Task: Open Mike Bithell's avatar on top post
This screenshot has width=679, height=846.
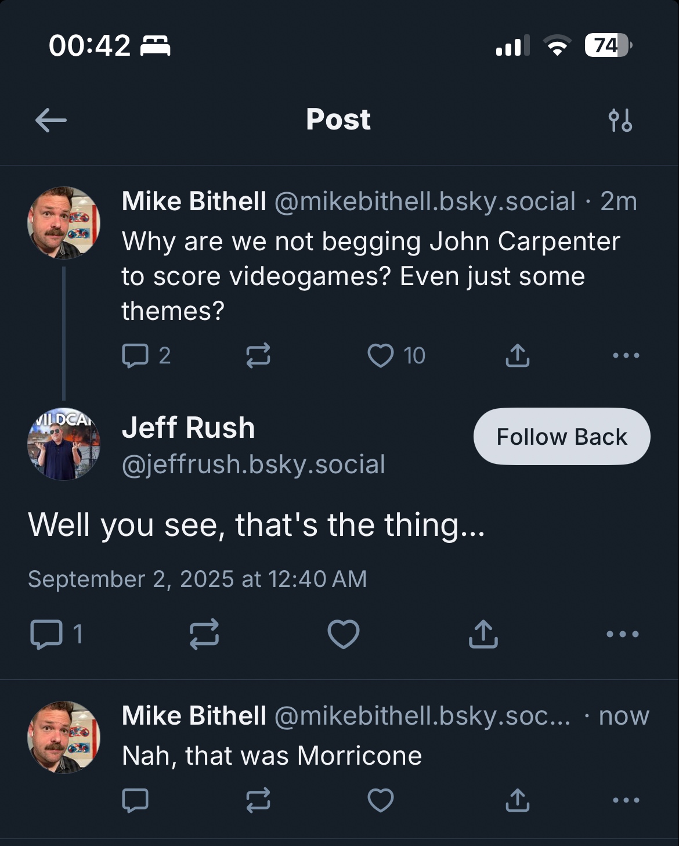Action: [64, 222]
